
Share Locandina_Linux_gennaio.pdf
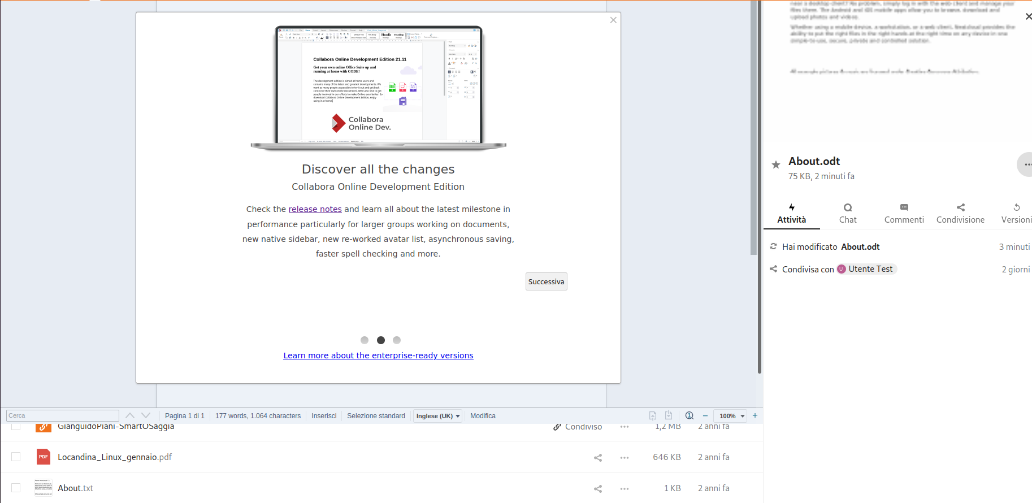598,458
